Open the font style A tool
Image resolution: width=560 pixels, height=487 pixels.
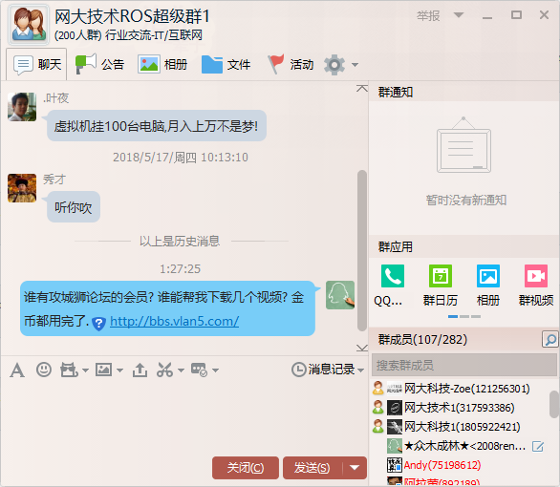(17, 370)
